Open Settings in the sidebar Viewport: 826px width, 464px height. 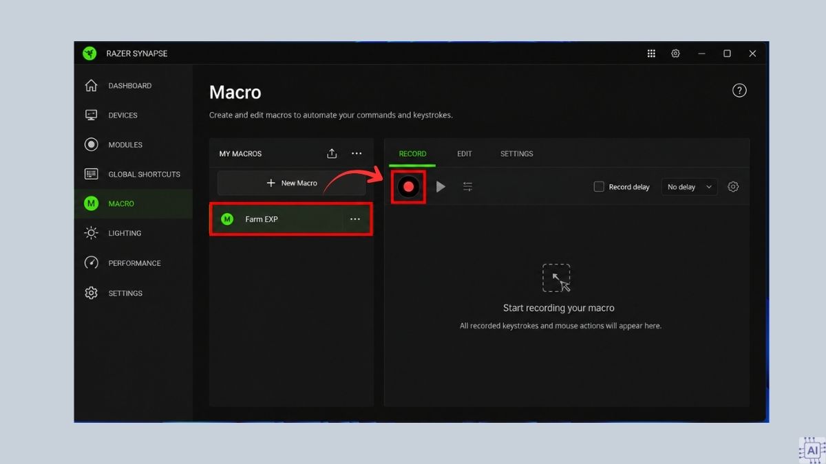pos(133,293)
